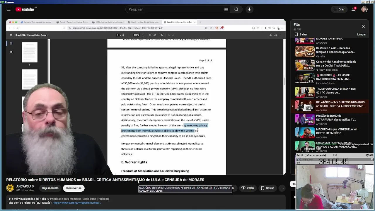Zoom out the PDF with minus
Viewport: 375px width, 211px height.
tap(130, 35)
